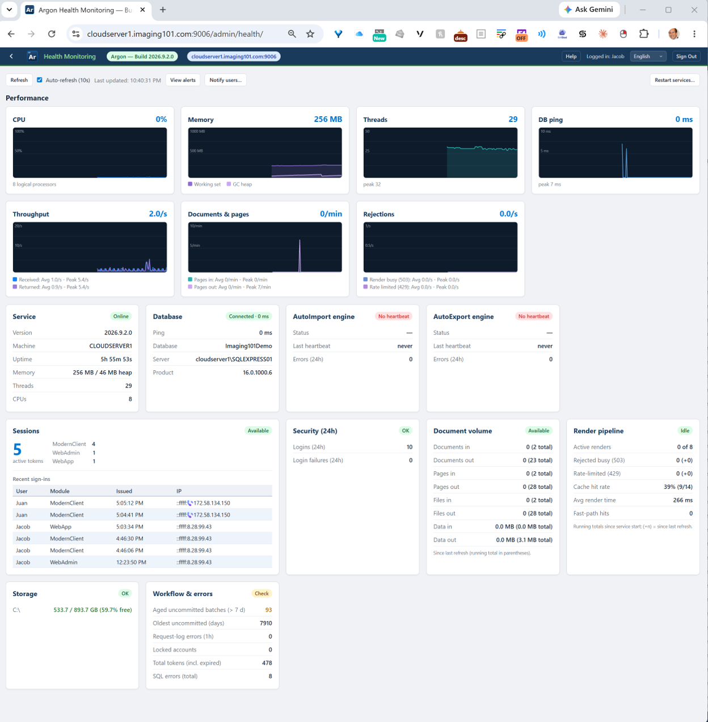The image size is (708, 722).
Task: Click the Argon 'Ar' logo icon
Action: point(32,56)
